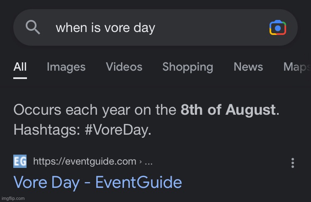Click the EG EventGuide favicon
Screen dimensions: 311x202
[x=20, y=161]
